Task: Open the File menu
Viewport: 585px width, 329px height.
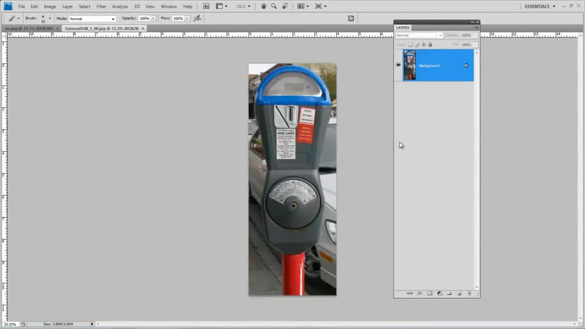Action: pos(22,6)
